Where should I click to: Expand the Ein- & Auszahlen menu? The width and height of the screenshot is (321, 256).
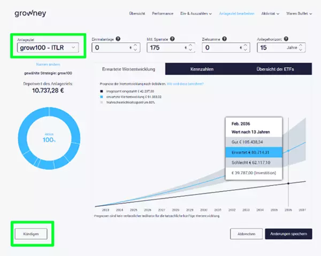pyautogui.click(x=196, y=14)
